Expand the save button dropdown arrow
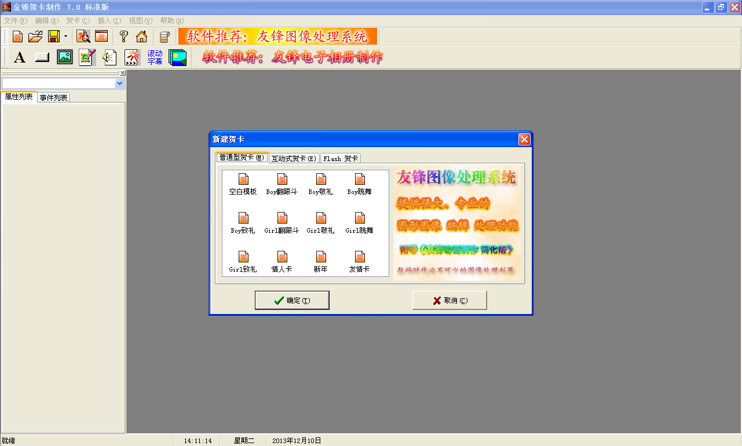 [65, 36]
